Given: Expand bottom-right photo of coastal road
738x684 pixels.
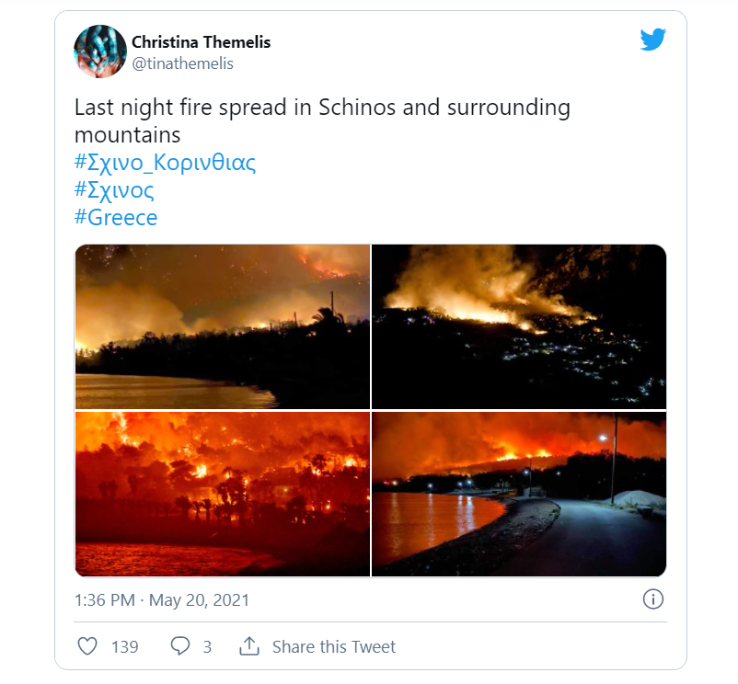Looking at the screenshot, I should tap(518, 494).
